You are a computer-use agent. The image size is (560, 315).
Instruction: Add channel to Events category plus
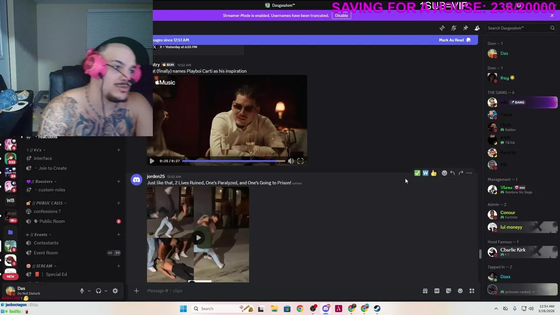click(119, 234)
